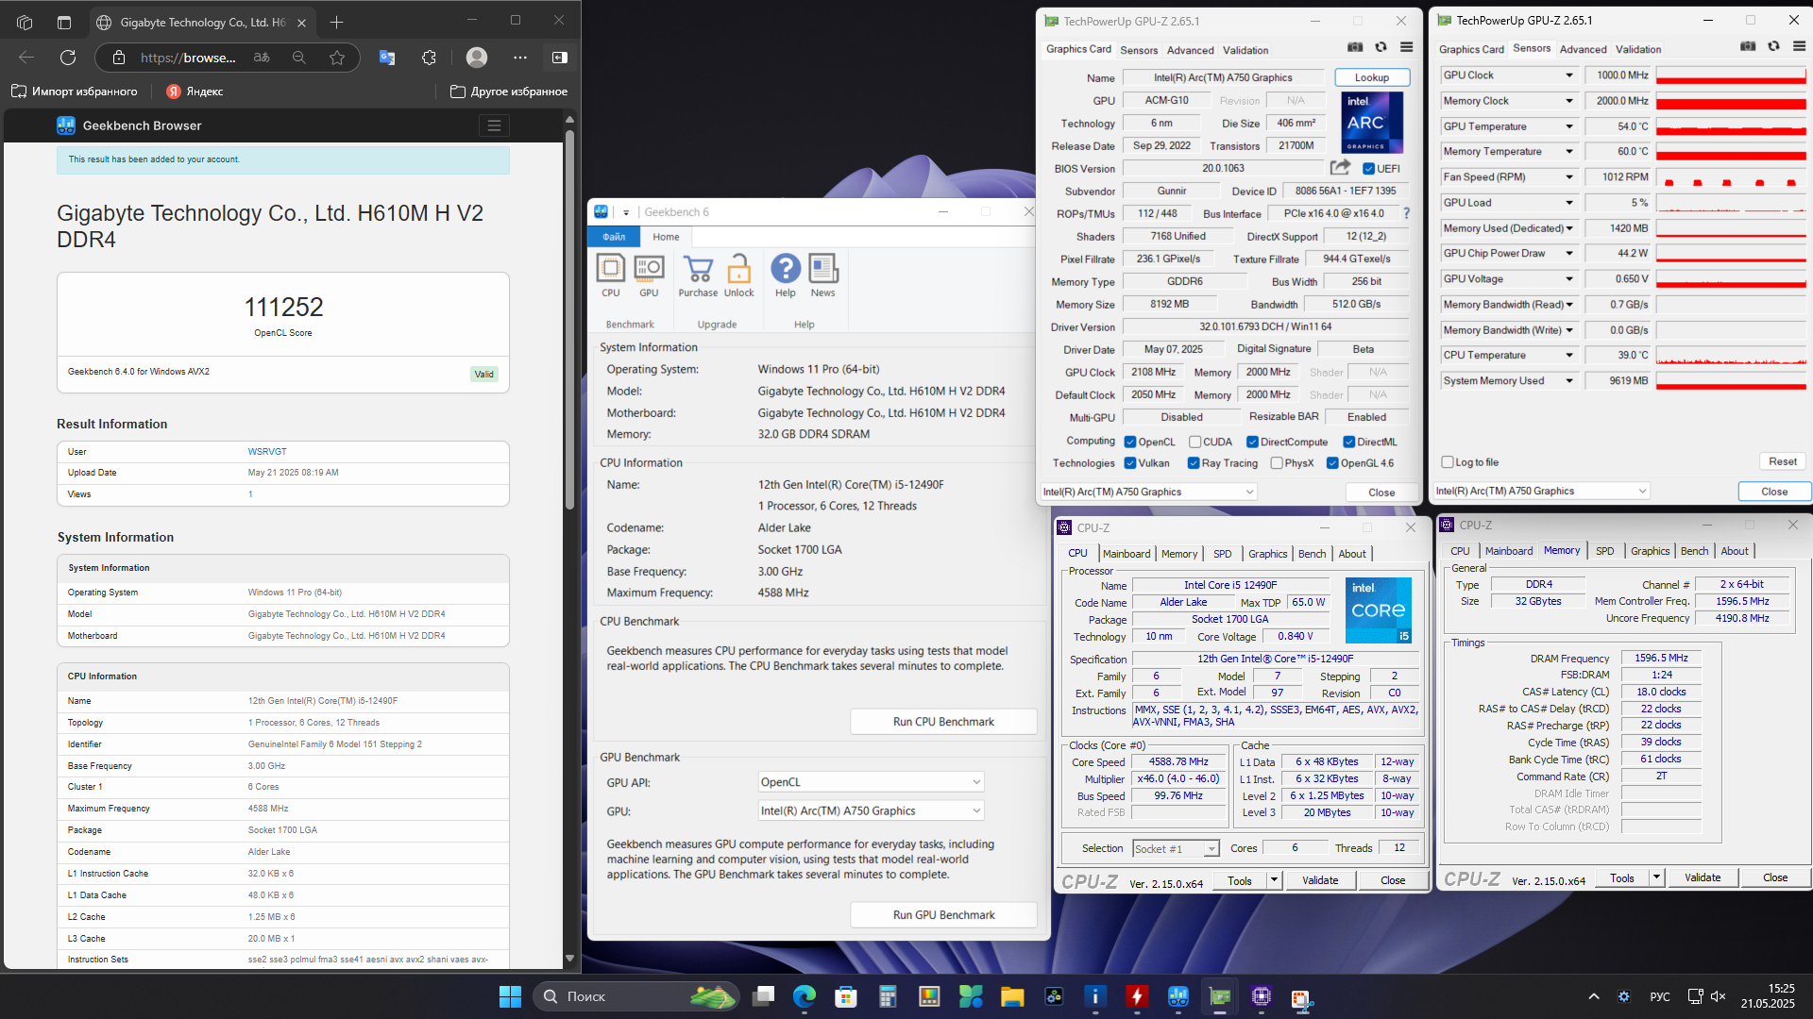Open the Socket #1 selection dropdown in CPU-Z

coord(1176,848)
